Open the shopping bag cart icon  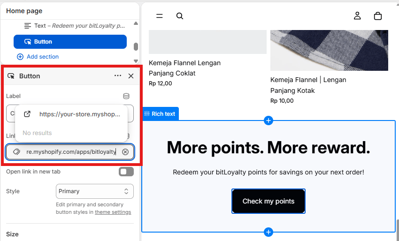point(377,16)
